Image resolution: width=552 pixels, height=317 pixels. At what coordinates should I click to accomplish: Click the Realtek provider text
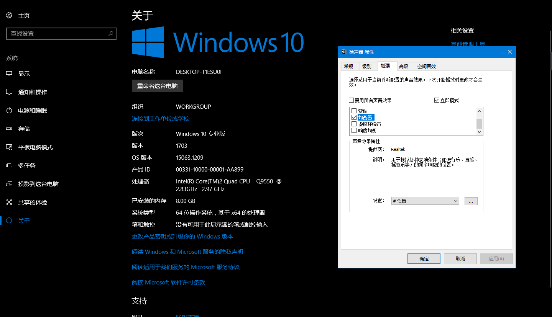pos(398,149)
